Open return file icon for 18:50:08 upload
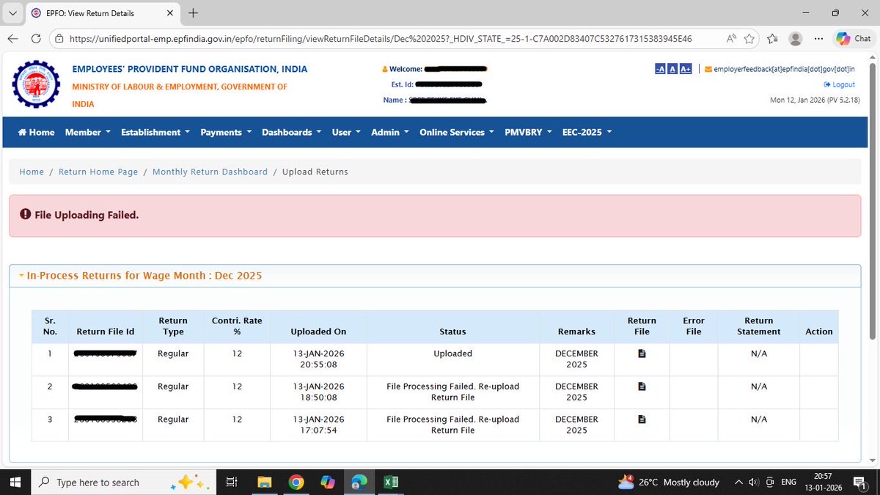Screen dimensions: 880x495 pyautogui.click(x=642, y=386)
